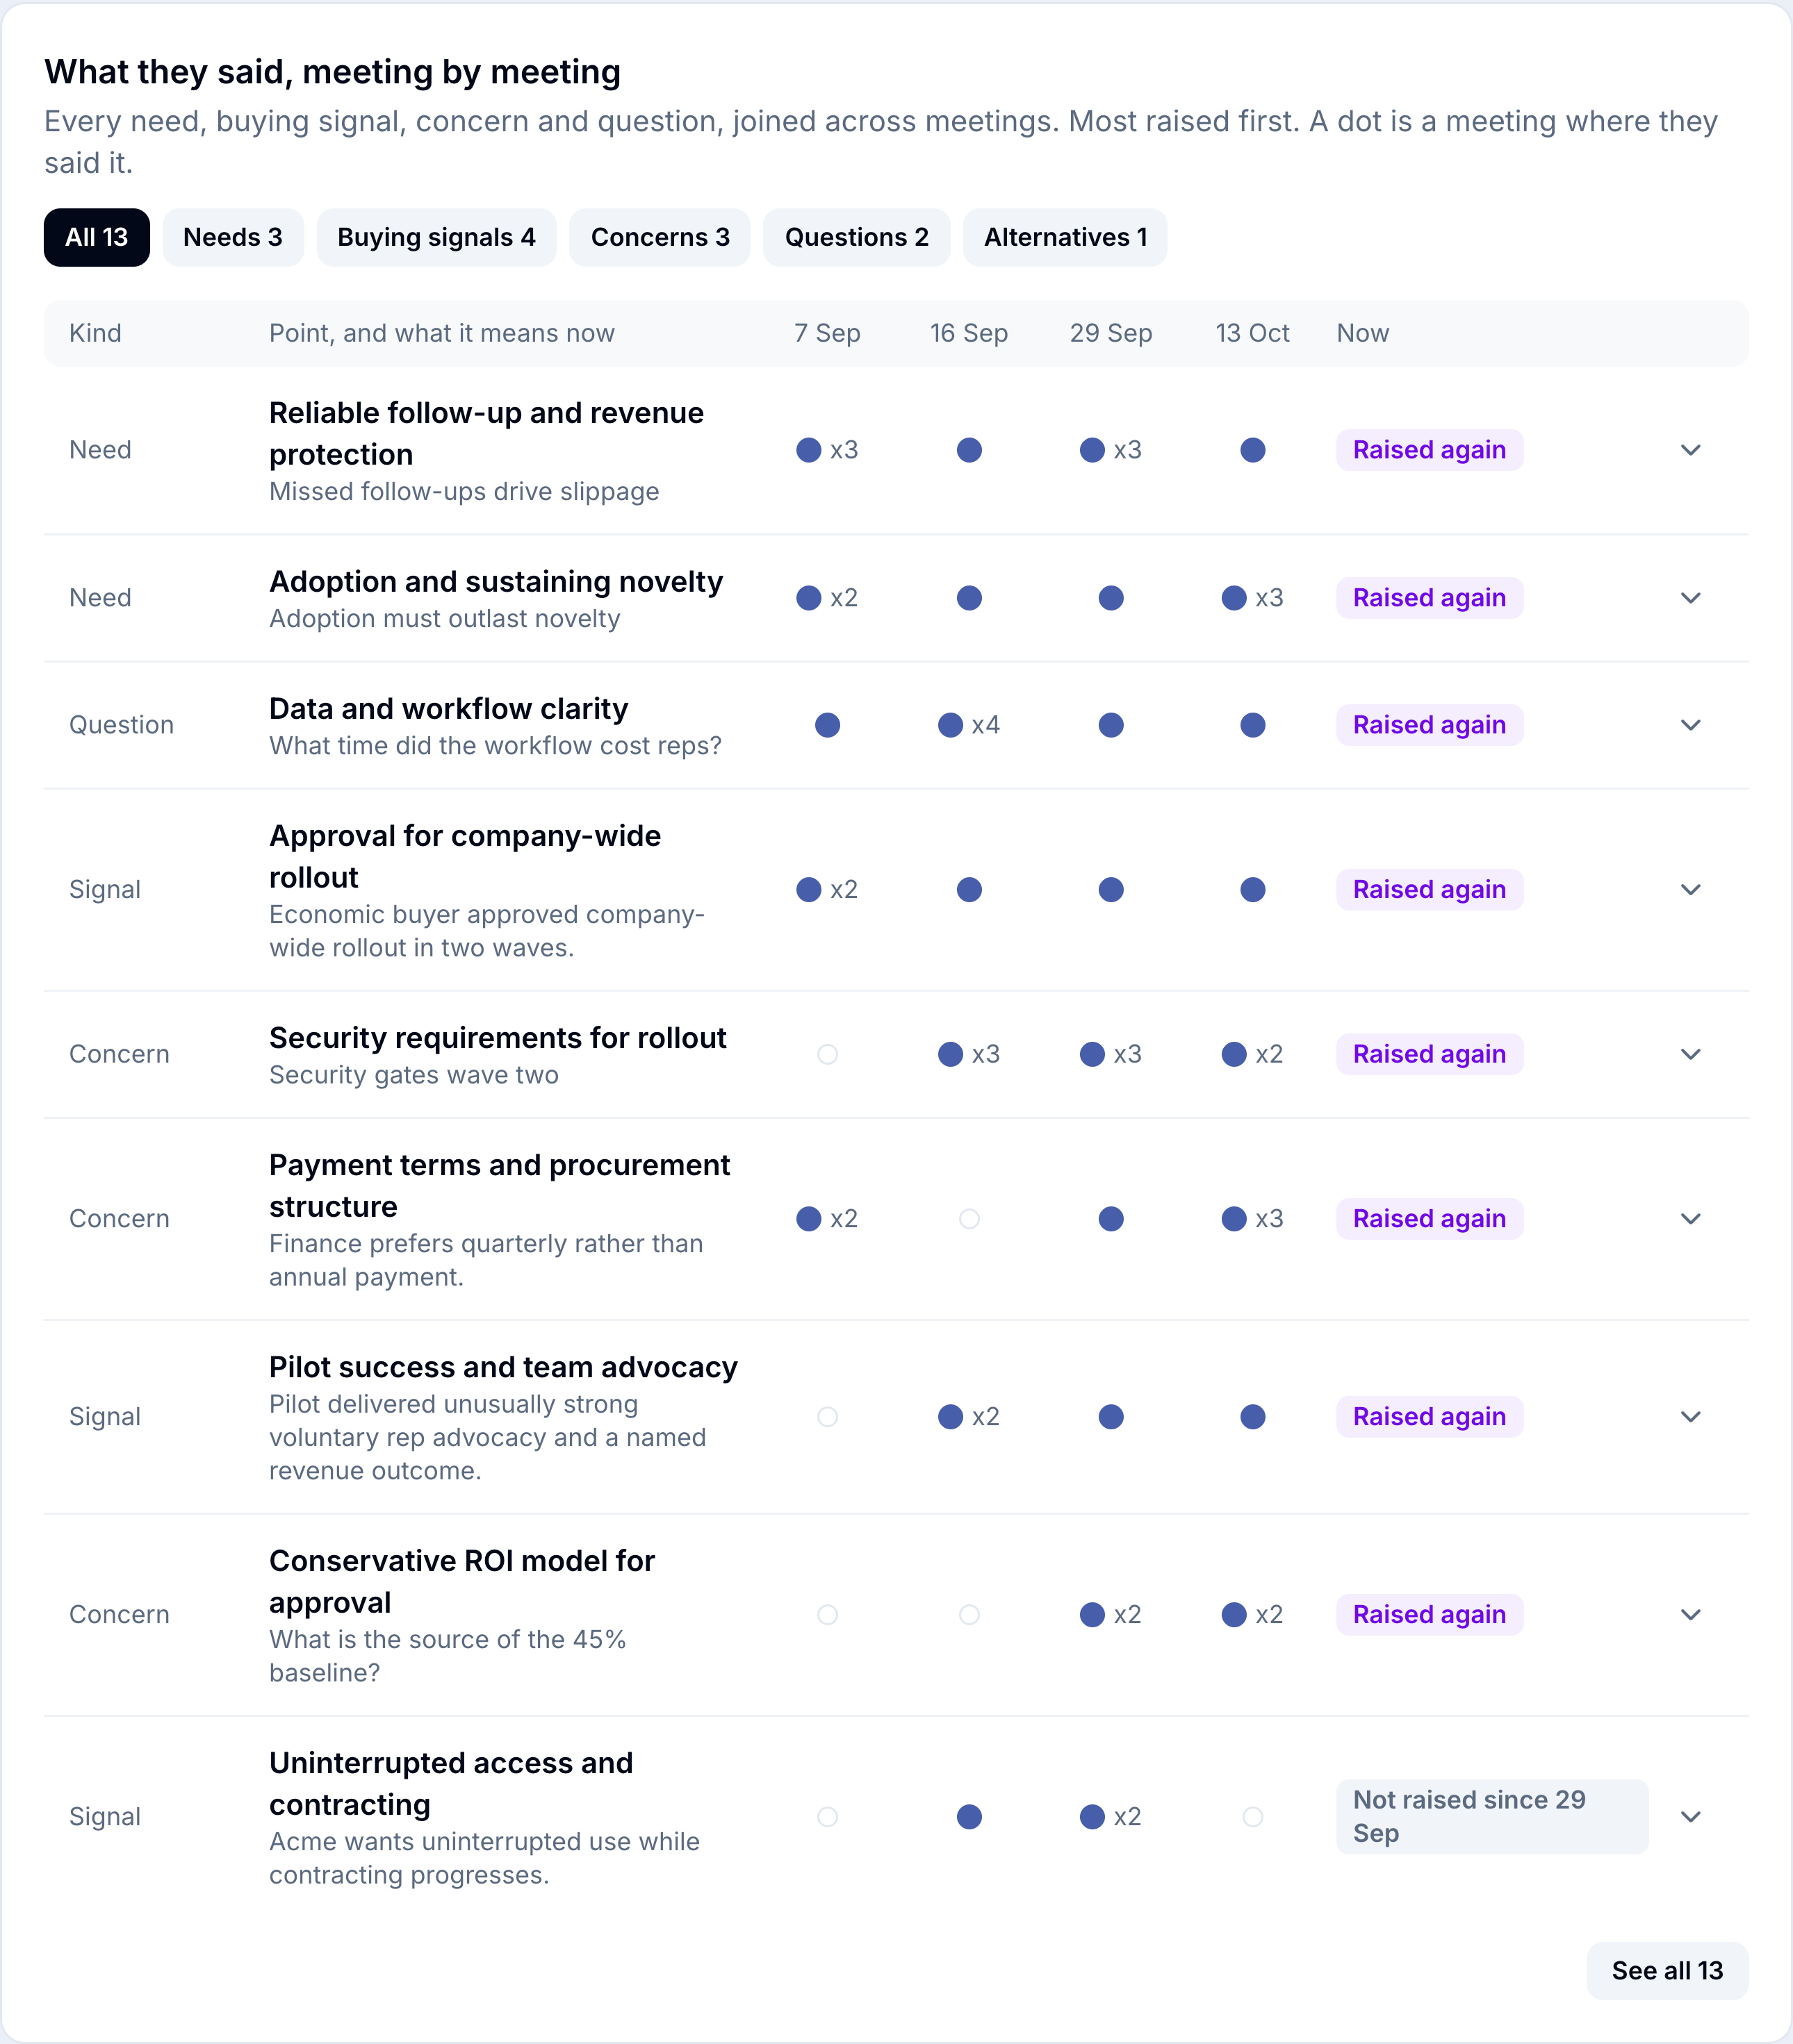1793x2044 pixels.
Task: Click the 29 Sep dot for Conservative ROI model
Action: 1092,1615
